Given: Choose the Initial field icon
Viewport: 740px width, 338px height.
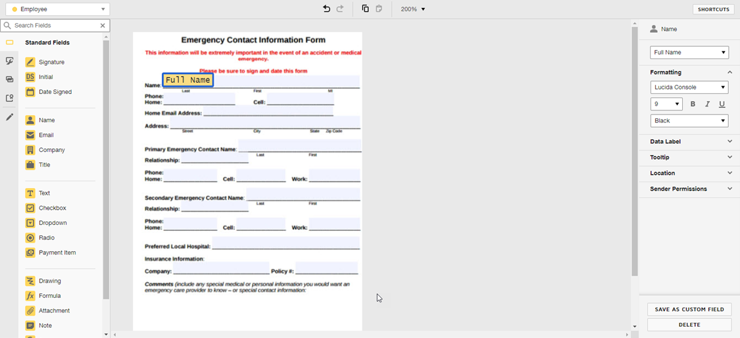Looking at the screenshot, I should (x=30, y=77).
